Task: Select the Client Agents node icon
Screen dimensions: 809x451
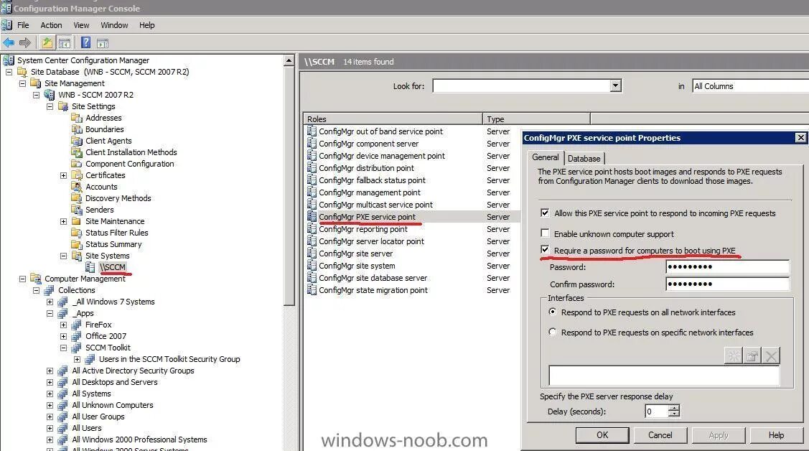Action: coord(77,141)
